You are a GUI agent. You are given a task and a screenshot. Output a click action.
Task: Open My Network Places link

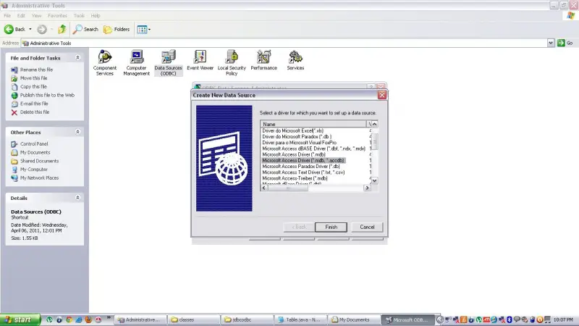pos(39,177)
